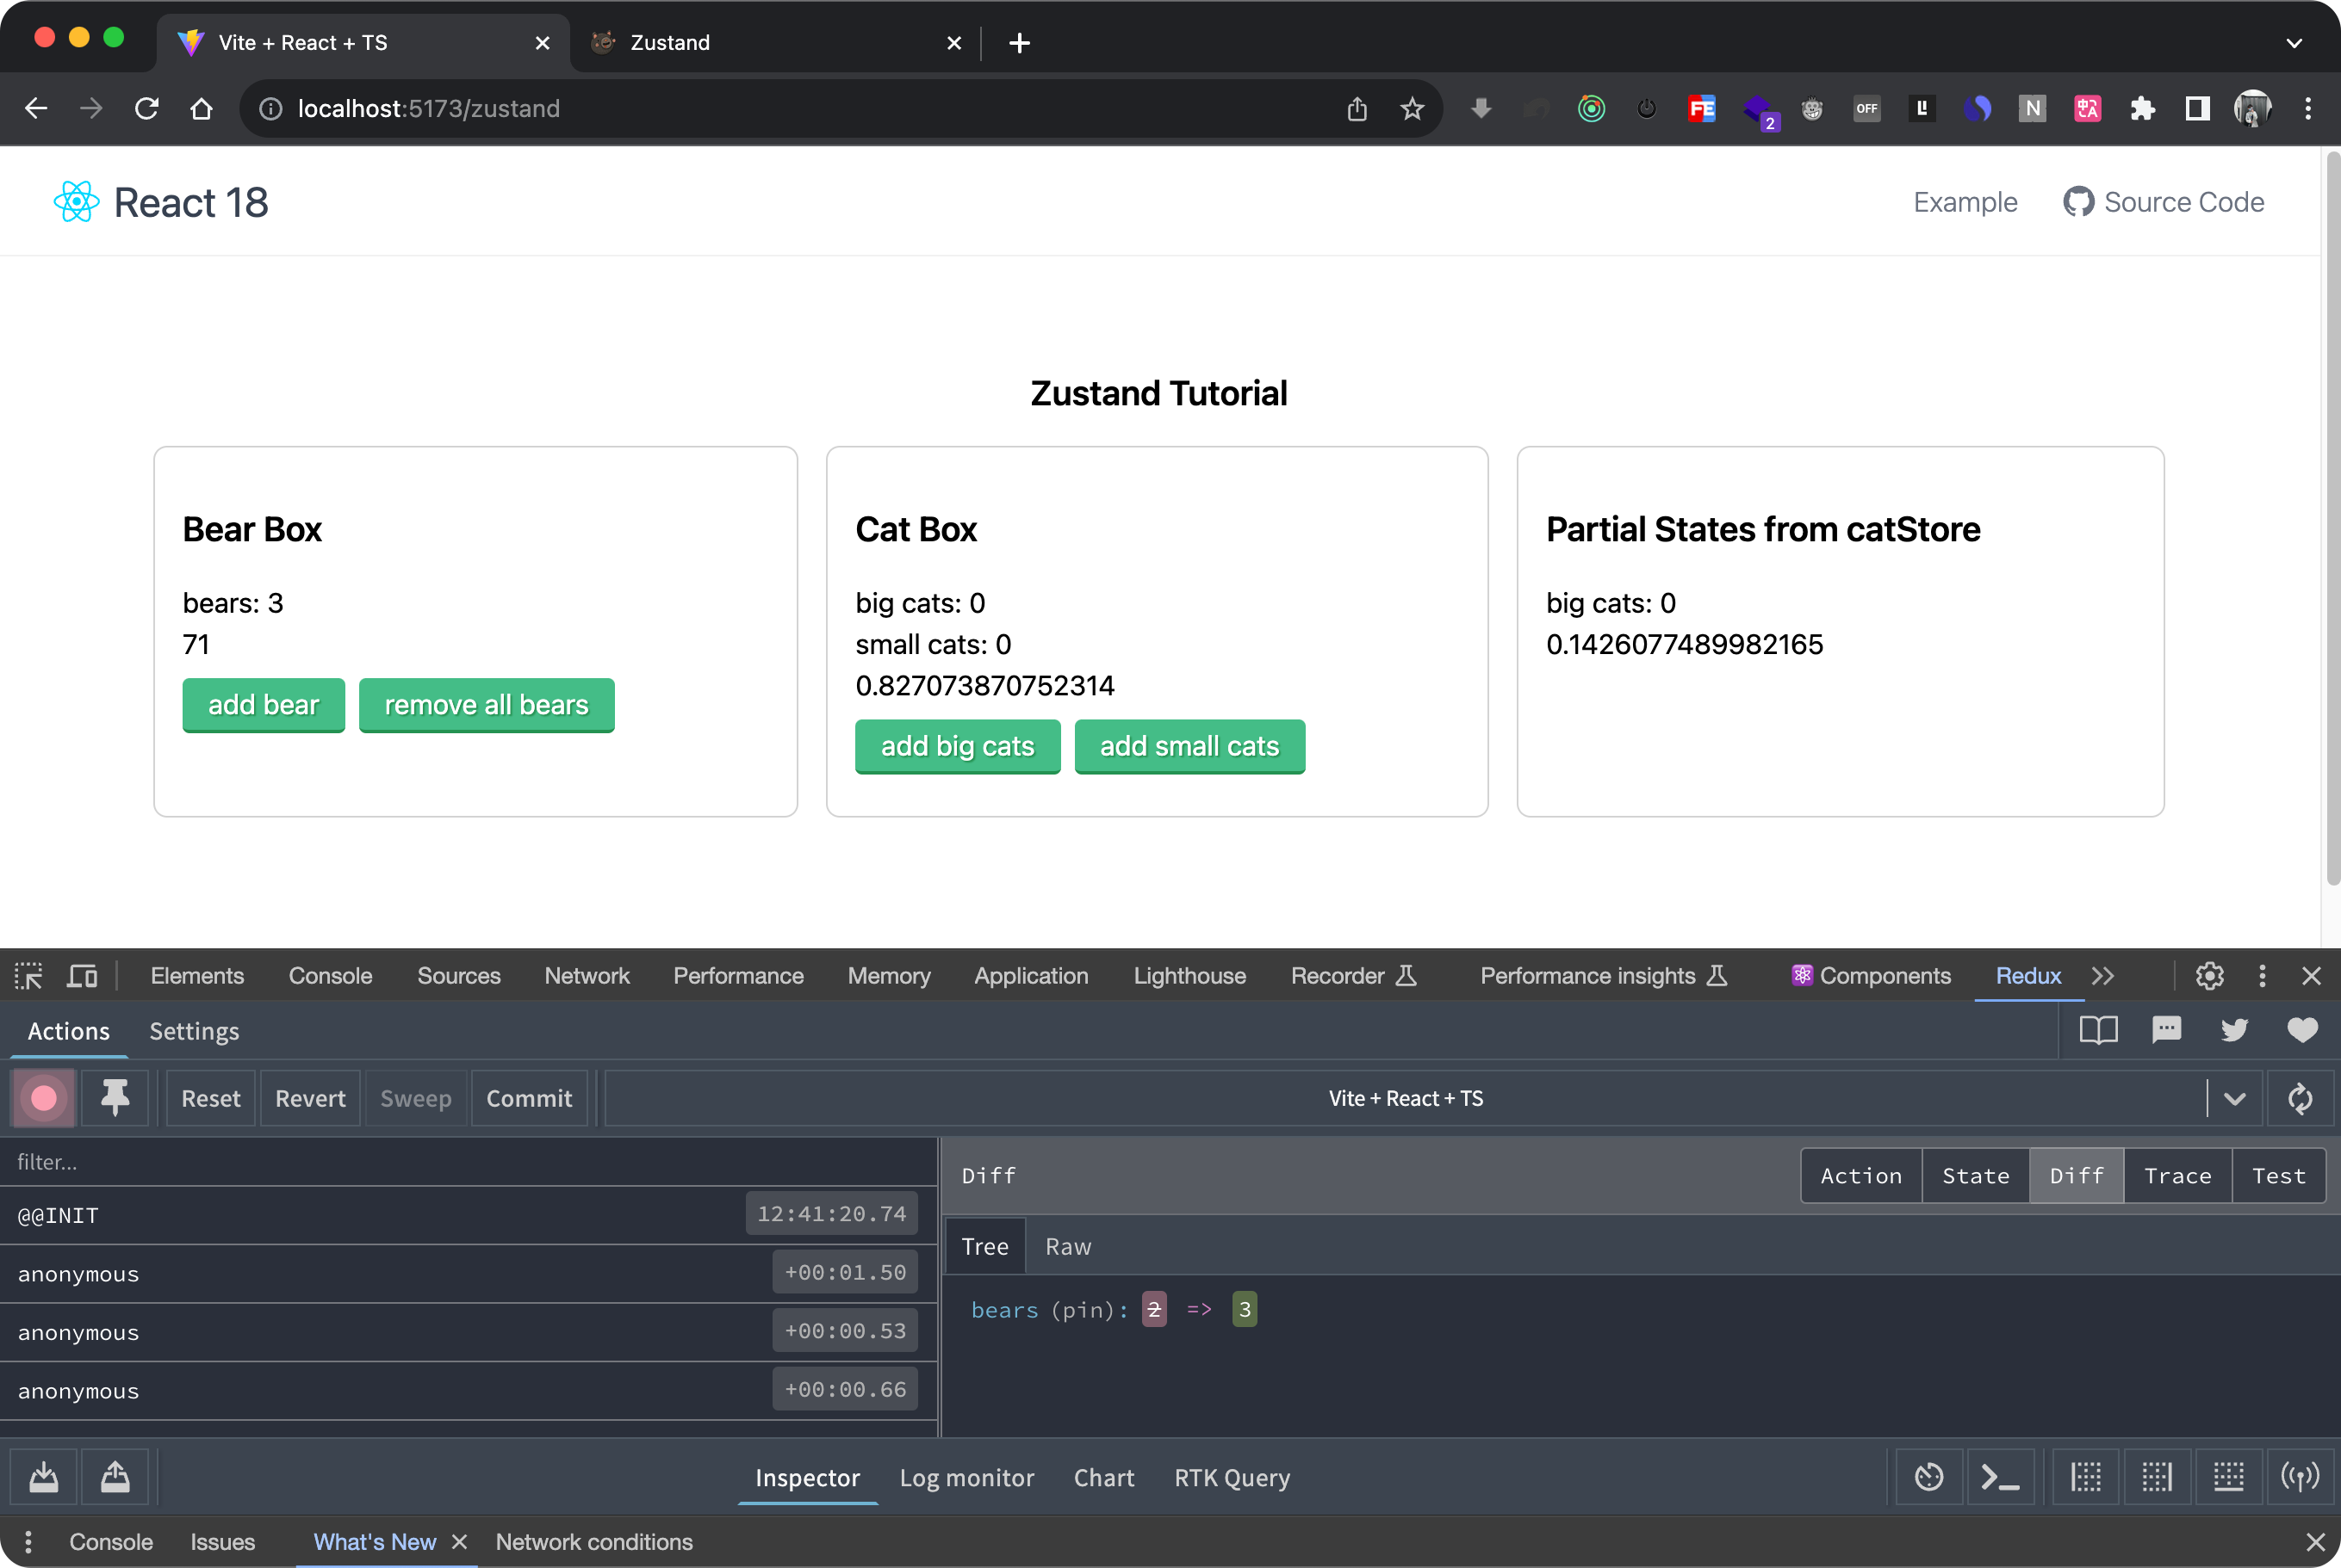
Task: Toggle the red record/pause recording button
Action: tap(43, 1098)
